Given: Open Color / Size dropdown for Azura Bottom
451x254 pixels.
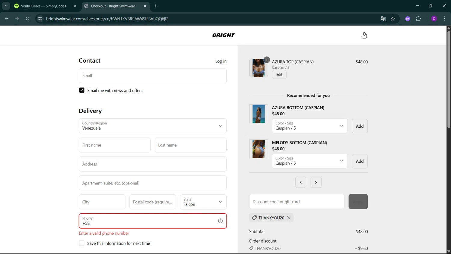Looking at the screenshot, I should click(310, 126).
